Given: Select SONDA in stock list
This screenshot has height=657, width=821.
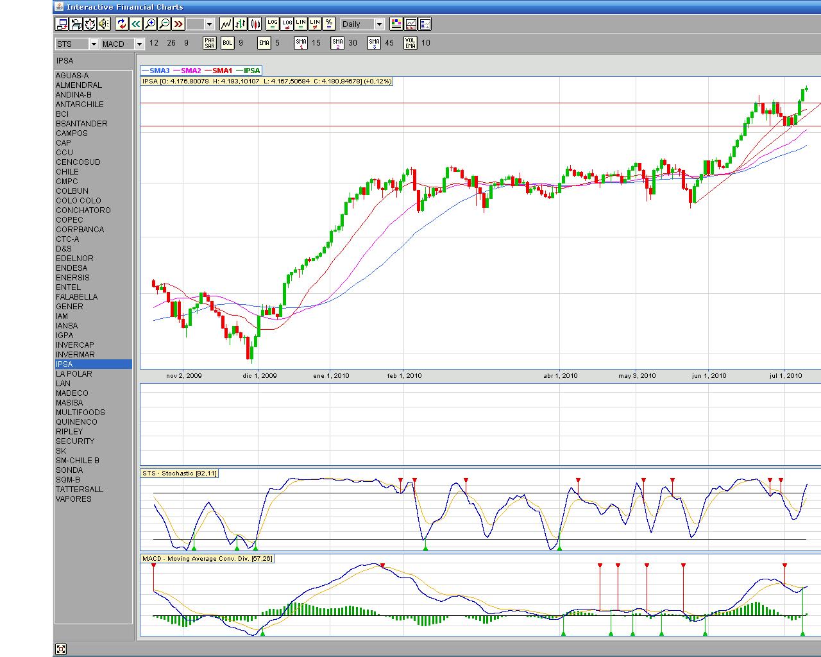Looking at the screenshot, I should click(x=94, y=470).
